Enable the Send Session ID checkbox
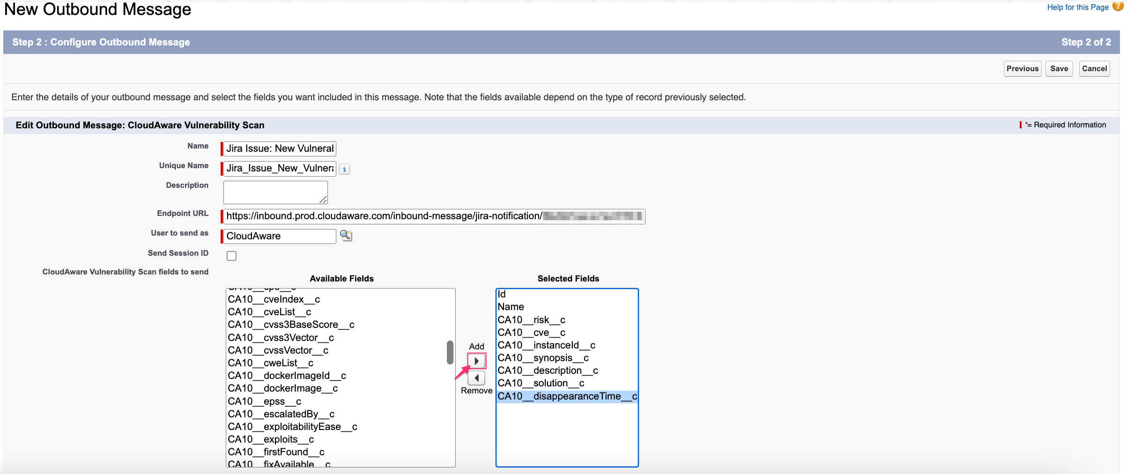This screenshot has height=474, width=1127. point(231,255)
